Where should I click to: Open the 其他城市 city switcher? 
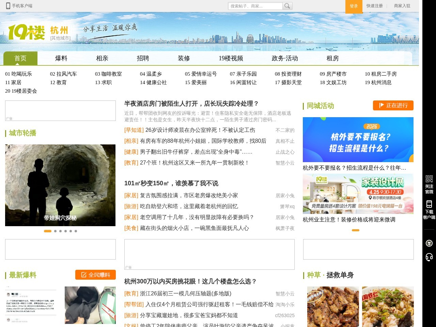60,38
